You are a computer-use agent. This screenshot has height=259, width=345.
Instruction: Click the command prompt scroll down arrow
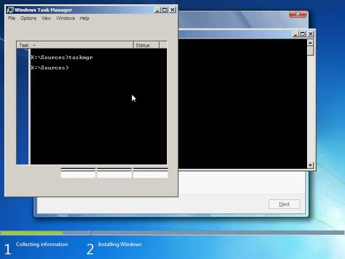(x=310, y=165)
